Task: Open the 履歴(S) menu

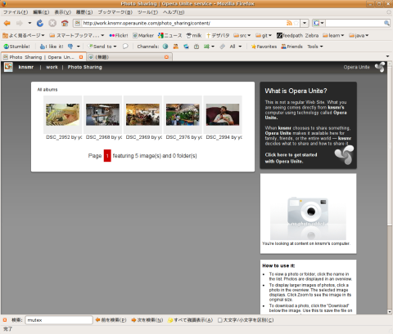Action: click(84, 12)
